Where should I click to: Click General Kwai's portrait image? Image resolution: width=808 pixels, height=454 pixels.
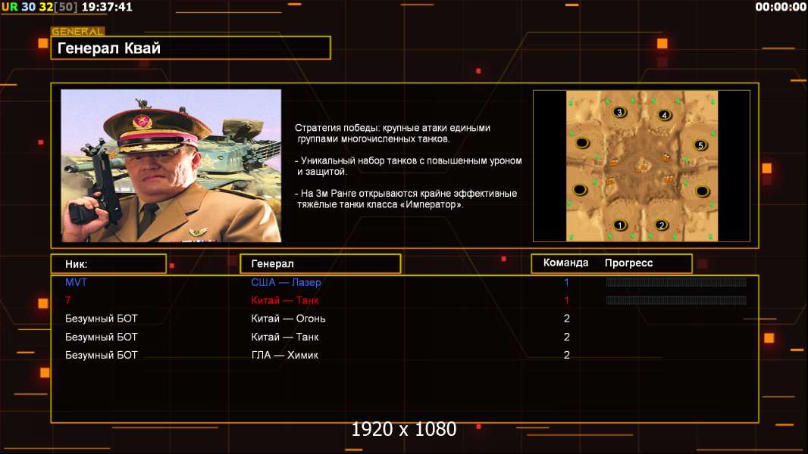coord(171,166)
